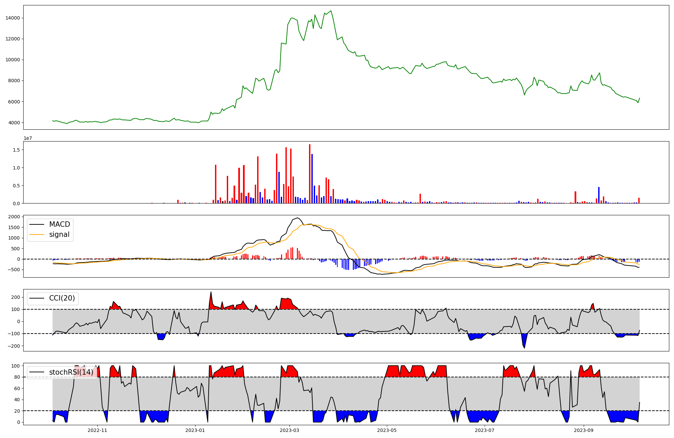Screen dimensions: 674x438
Task: Click the orange signal line sample in legend
Action: click(x=37, y=234)
